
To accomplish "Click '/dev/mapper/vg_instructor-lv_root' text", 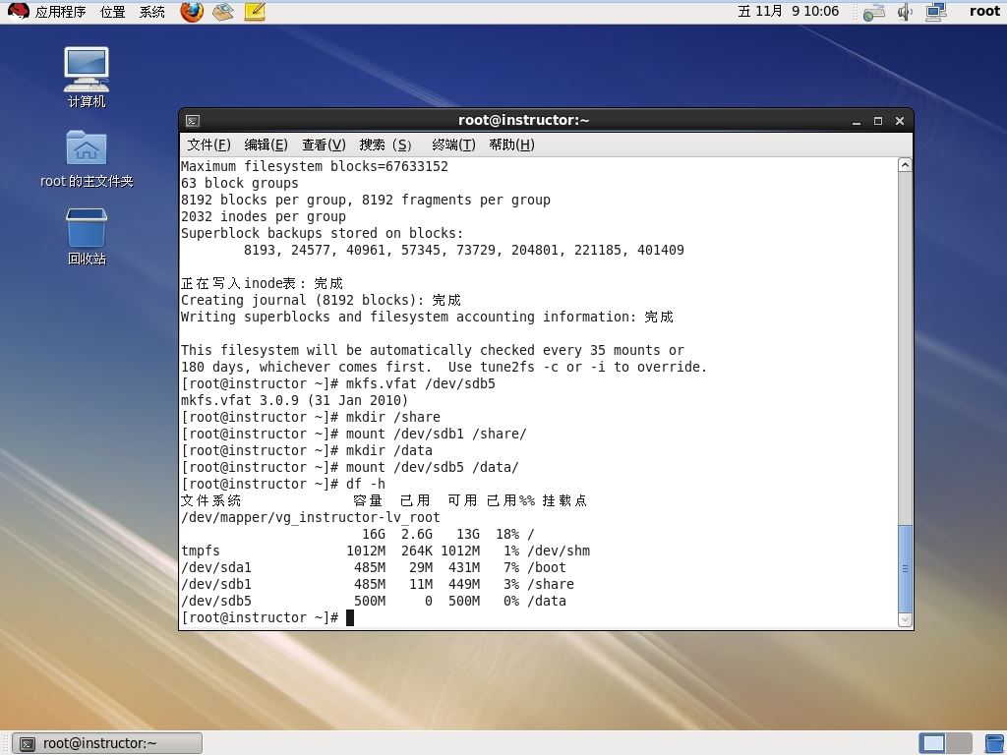I will [311, 517].
